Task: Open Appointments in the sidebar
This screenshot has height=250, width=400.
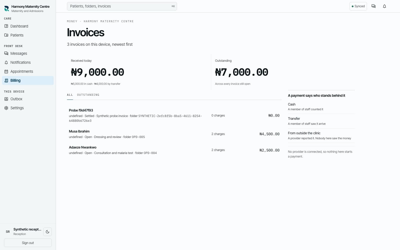Action: [28, 71]
